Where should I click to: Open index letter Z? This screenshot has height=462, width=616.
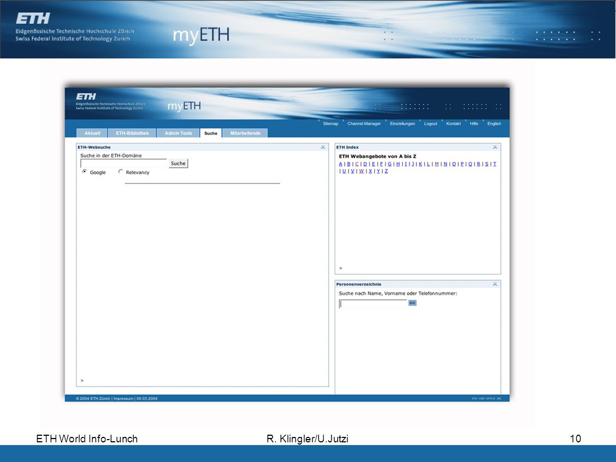(386, 171)
